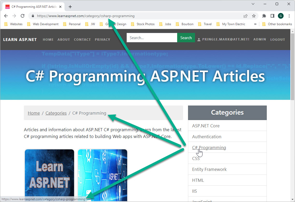This screenshot has height=202, width=295.
Task: Click the Home breadcrumb link
Action: (34, 113)
